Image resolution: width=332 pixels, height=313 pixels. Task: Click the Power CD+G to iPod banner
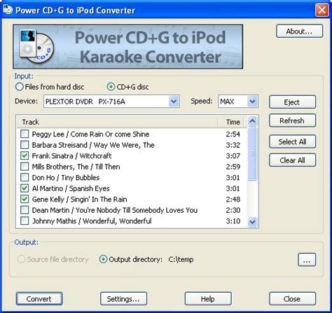pos(128,47)
